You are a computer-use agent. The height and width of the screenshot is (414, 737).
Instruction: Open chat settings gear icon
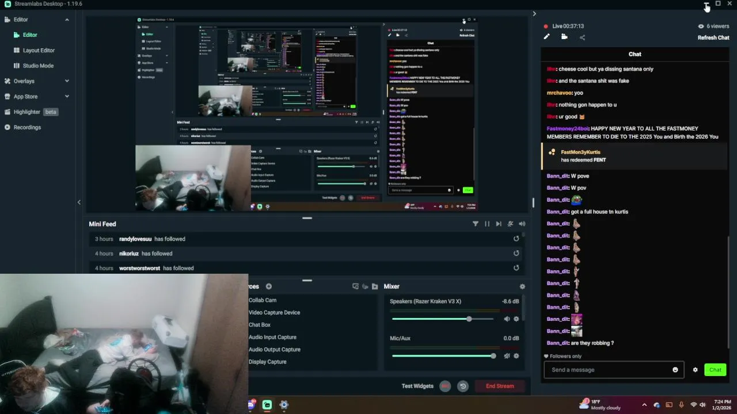[695, 370]
